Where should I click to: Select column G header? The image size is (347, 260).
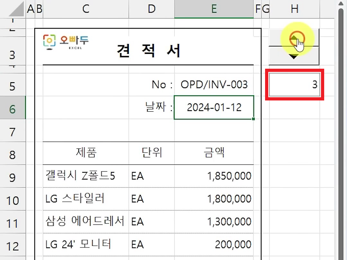266,9
